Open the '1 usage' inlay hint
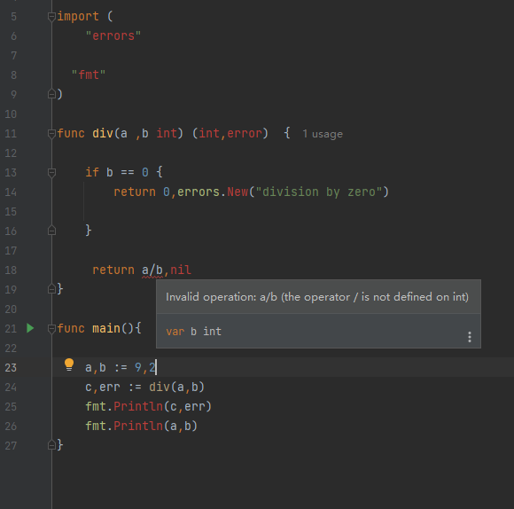Image resolution: width=514 pixels, height=509 pixels. click(x=323, y=134)
